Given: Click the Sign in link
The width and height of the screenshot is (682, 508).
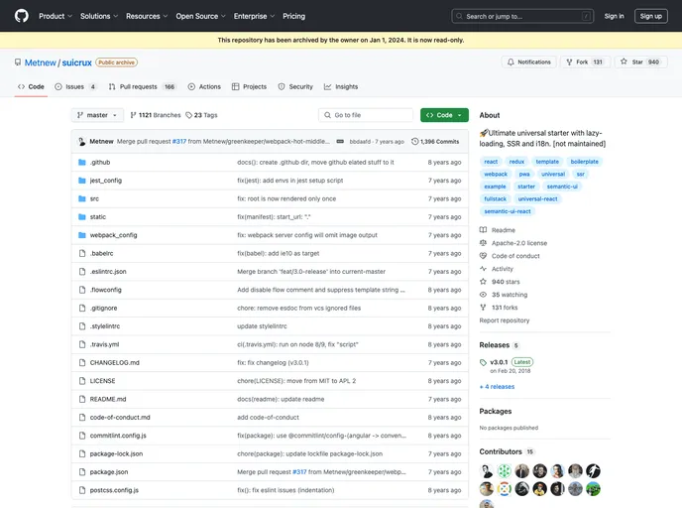Looking at the screenshot, I should (x=614, y=16).
